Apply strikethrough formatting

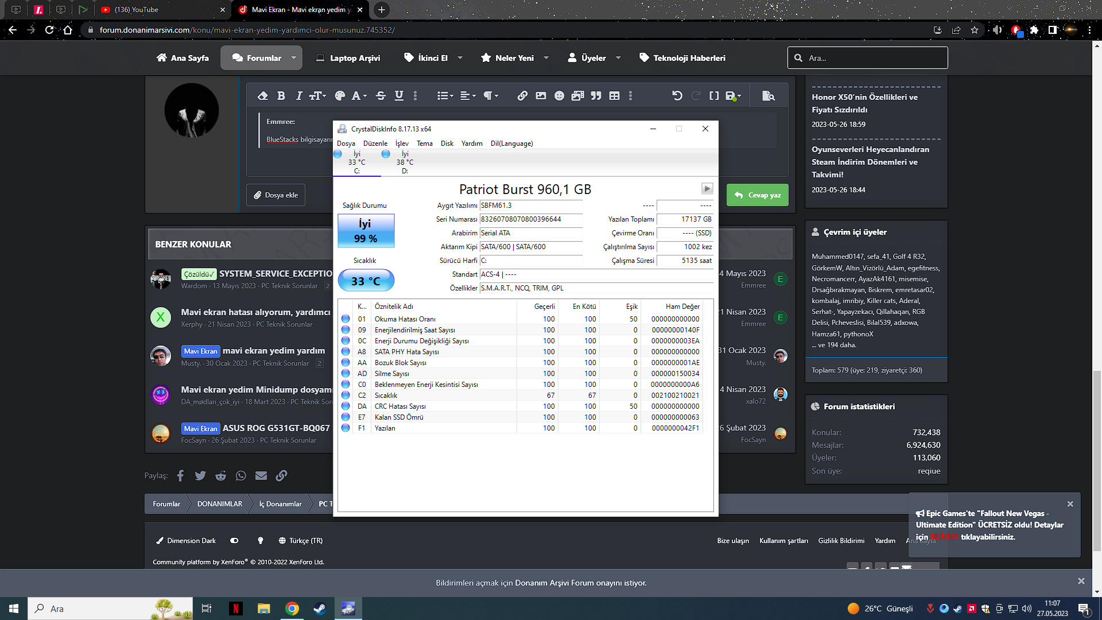coord(381,96)
